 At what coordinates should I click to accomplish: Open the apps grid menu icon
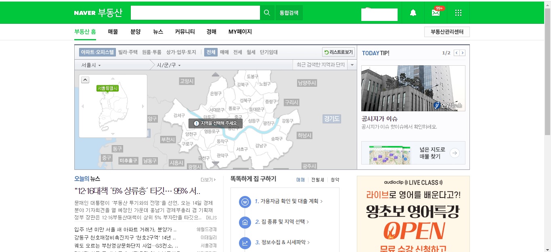pyautogui.click(x=458, y=13)
